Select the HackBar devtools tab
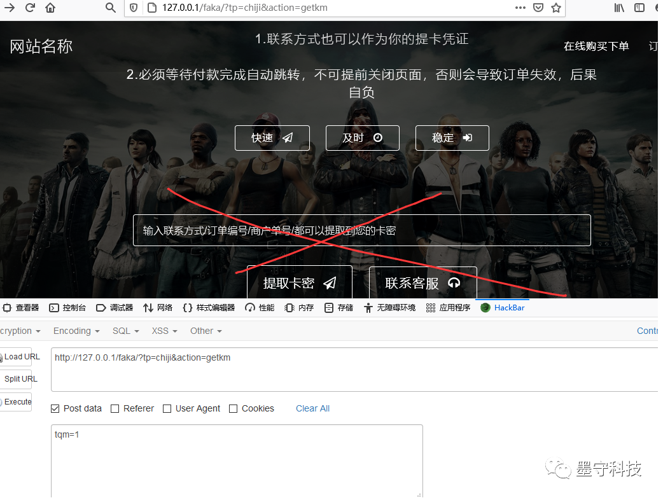This screenshot has height=498, width=663. coord(503,308)
